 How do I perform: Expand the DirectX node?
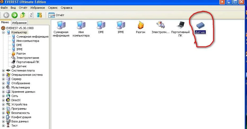coord(3,100)
